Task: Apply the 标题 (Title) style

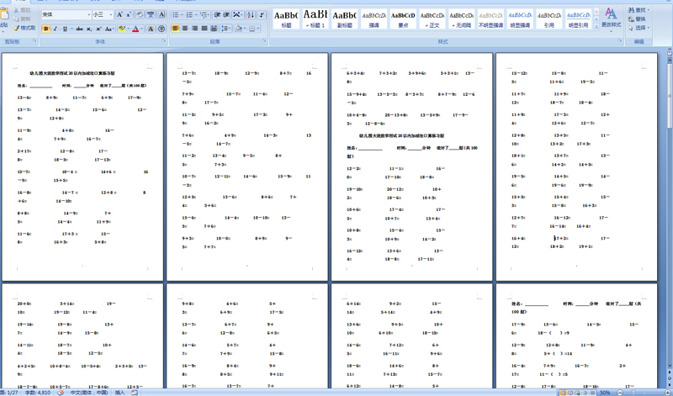Action: coord(286,18)
